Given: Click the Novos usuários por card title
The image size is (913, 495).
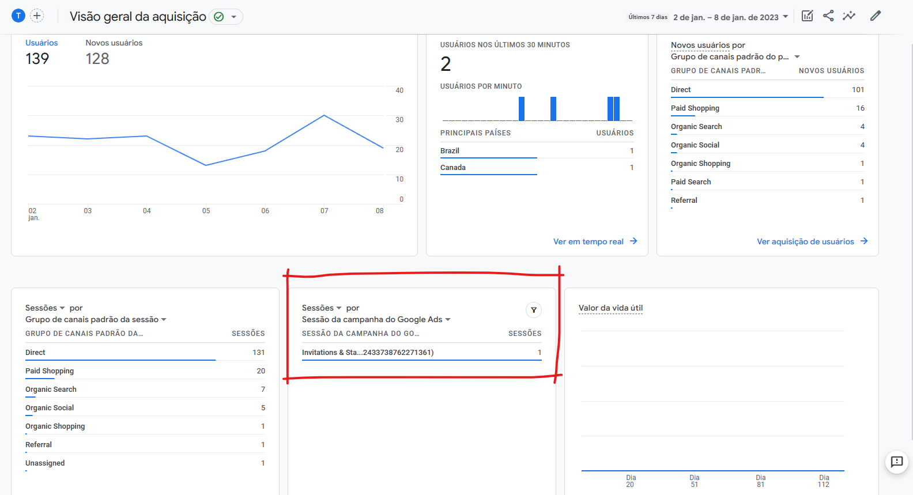Looking at the screenshot, I should point(708,45).
